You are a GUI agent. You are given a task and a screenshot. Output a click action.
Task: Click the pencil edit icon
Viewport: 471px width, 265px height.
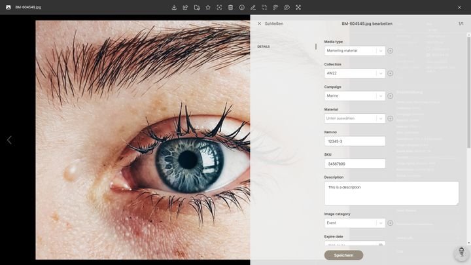(253, 7)
